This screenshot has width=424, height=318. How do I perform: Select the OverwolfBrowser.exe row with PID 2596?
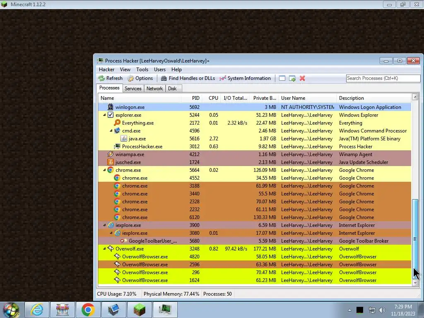click(x=255, y=265)
